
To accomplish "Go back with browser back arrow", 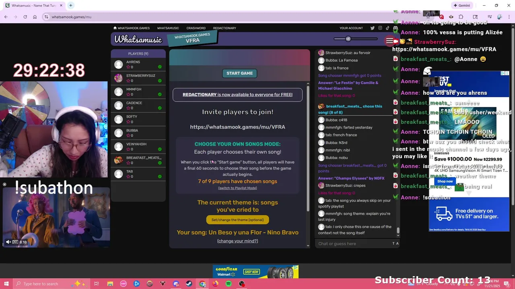I will point(6,17).
